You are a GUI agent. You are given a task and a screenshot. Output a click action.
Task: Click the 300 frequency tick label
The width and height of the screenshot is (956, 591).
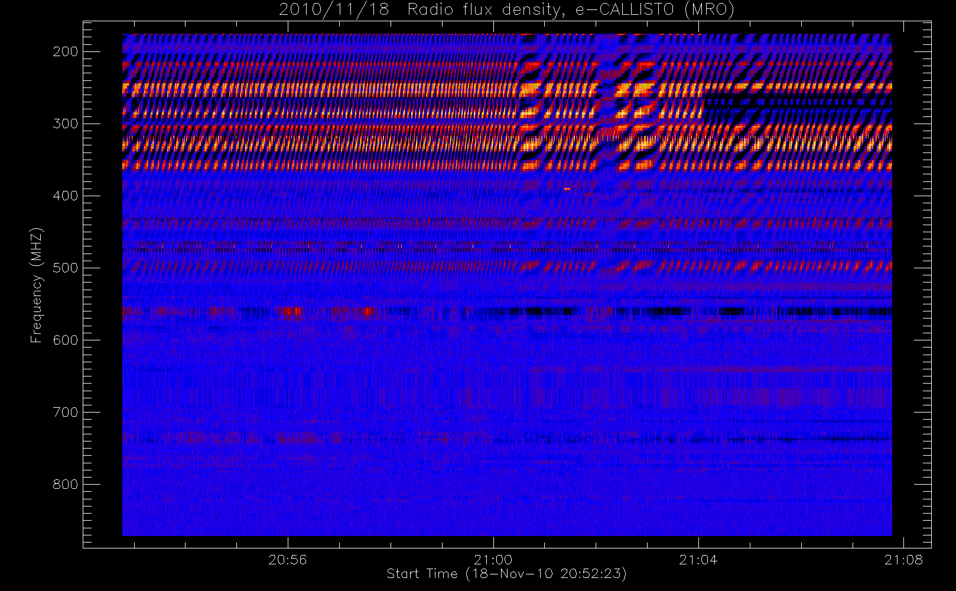click(x=65, y=124)
